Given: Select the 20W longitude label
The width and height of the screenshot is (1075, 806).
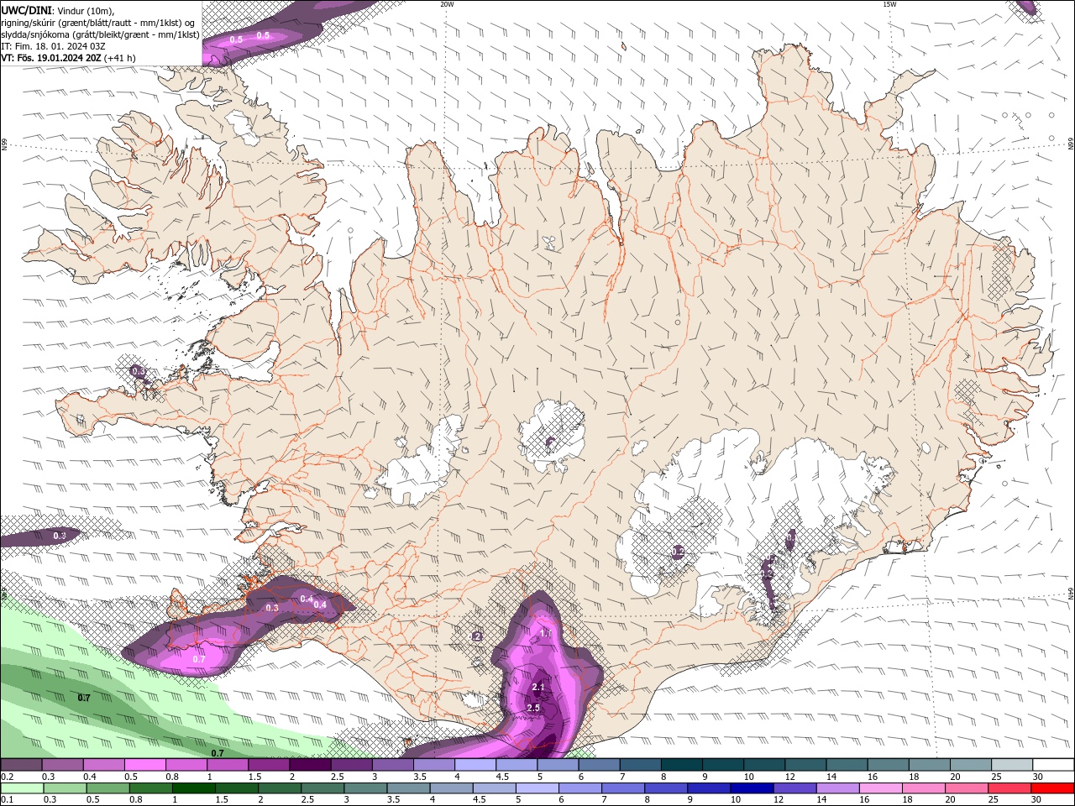Looking at the screenshot, I should click(x=447, y=4).
